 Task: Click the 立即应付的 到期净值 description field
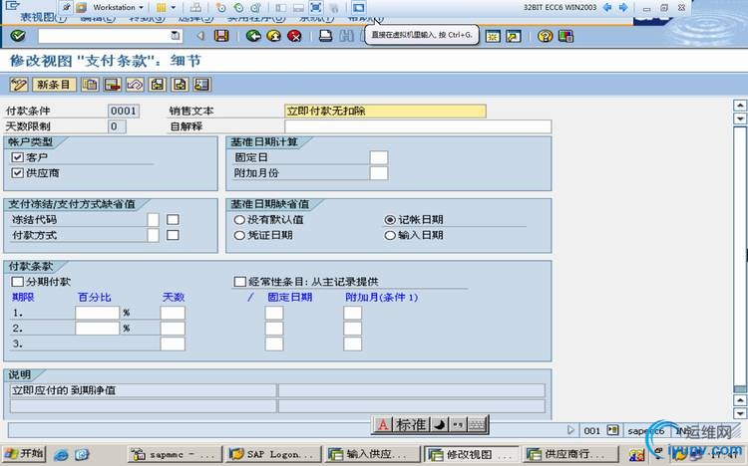pyautogui.click(x=143, y=390)
